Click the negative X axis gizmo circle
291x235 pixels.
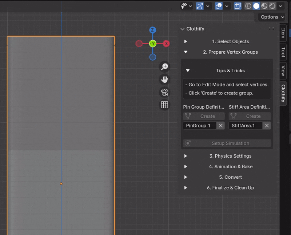click(139, 44)
